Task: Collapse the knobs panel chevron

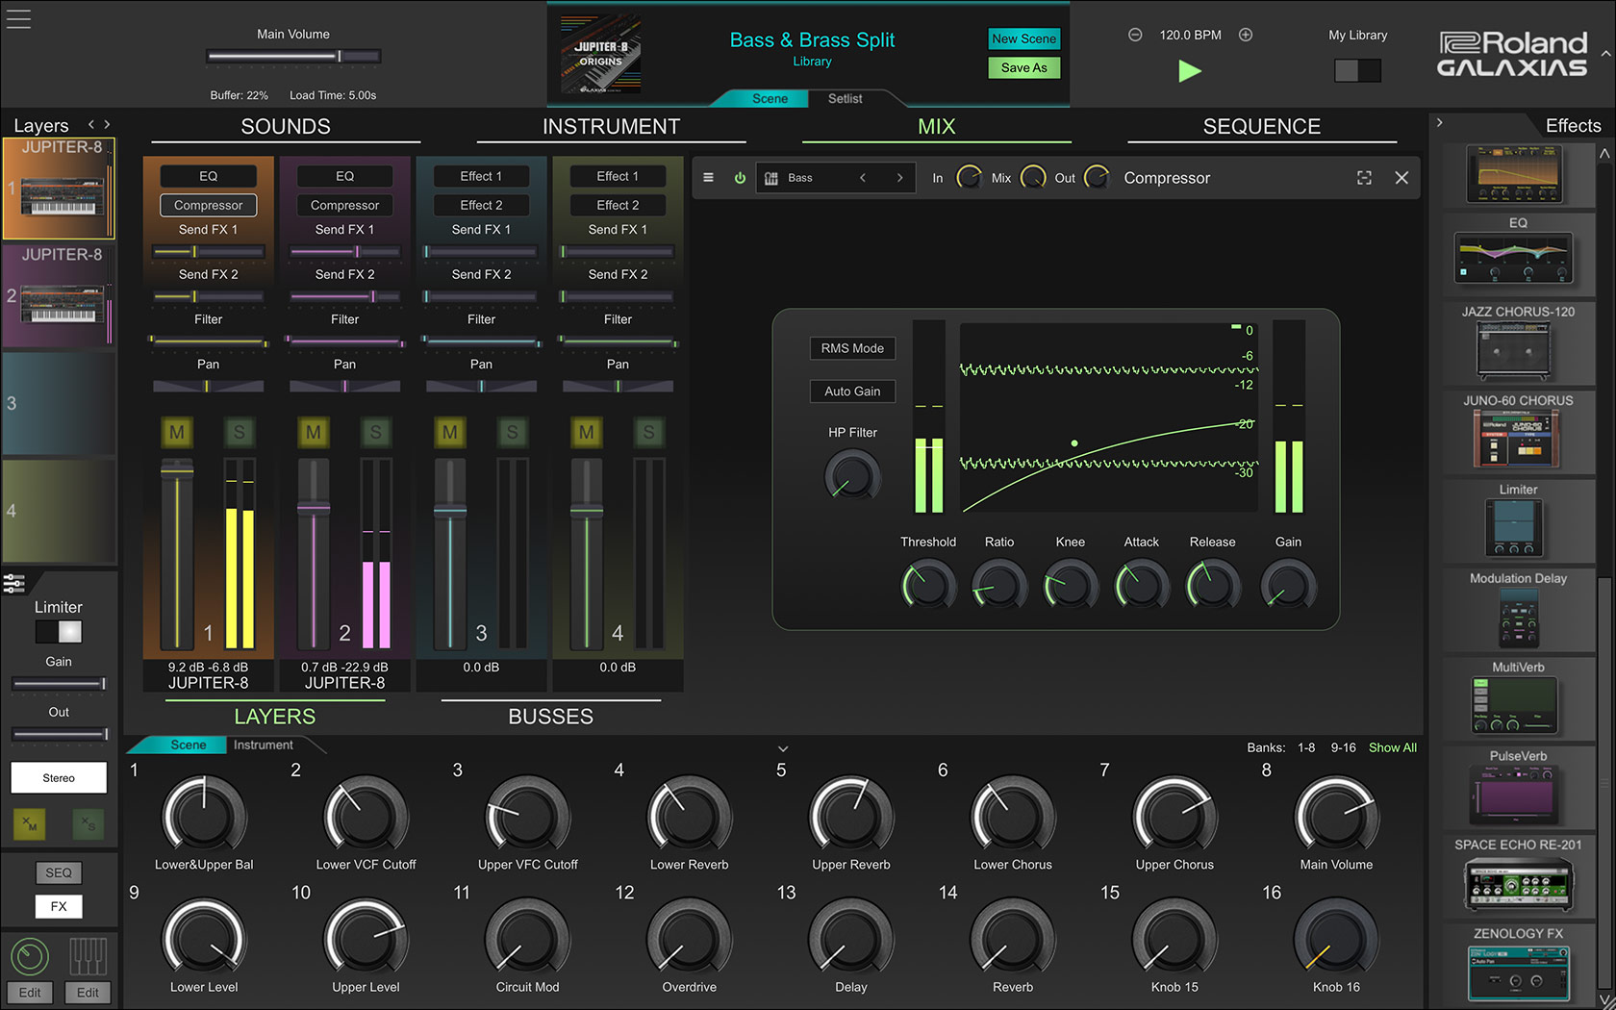Action: 783,748
